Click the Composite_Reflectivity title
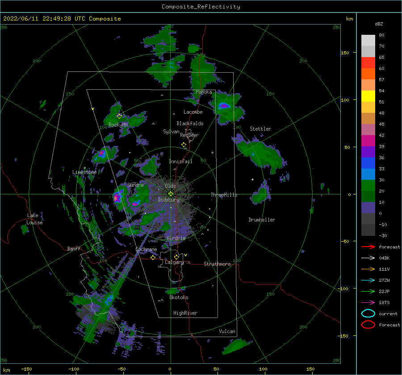This screenshot has width=402, height=375. pos(201,7)
